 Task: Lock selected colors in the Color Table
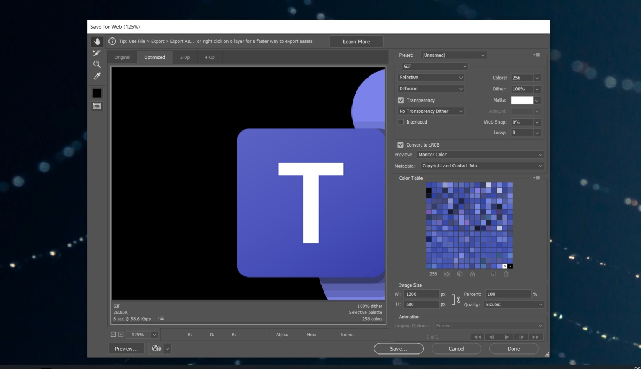(x=472, y=274)
